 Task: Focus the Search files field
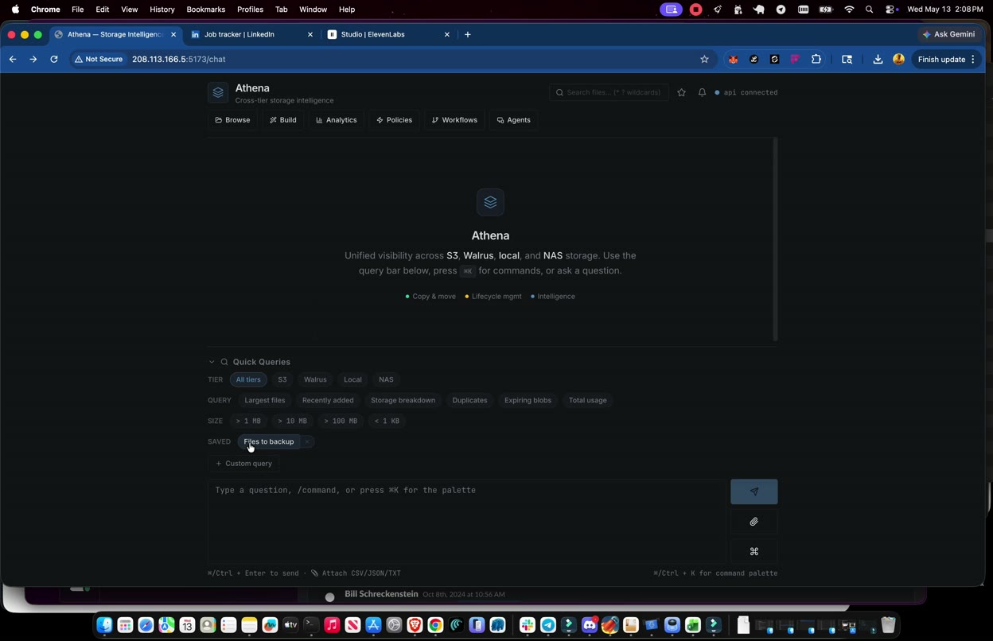pyautogui.click(x=609, y=93)
